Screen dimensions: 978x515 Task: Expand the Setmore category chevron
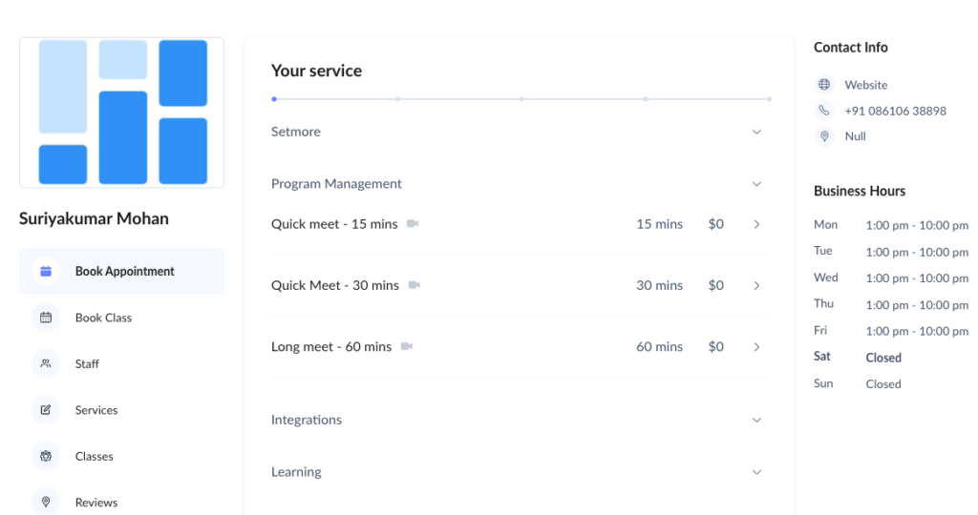coord(756,132)
